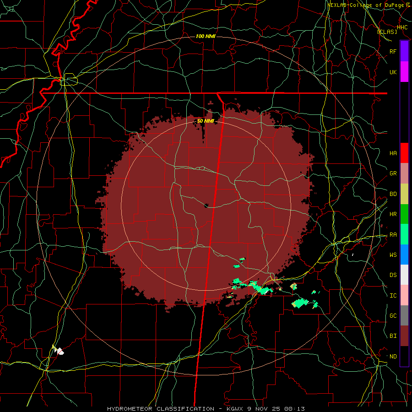Click the "DS" legend label

pos(393,275)
